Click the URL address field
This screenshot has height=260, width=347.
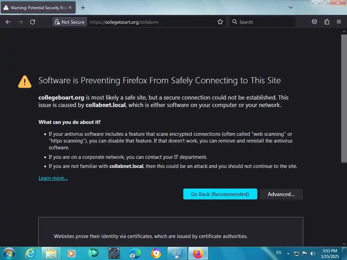point(151,22)
